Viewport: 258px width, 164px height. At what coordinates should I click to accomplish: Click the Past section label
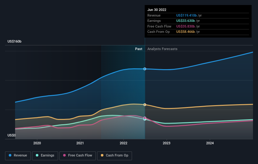pos(139,49)
